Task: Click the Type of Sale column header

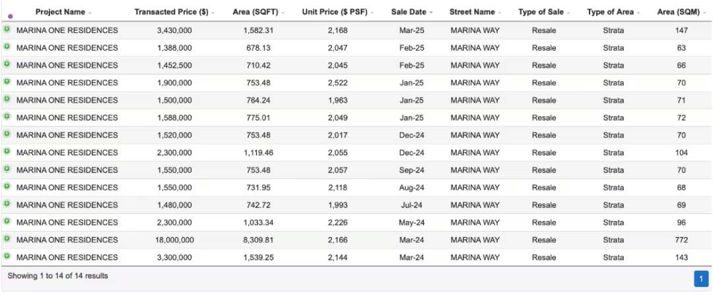Action: [541, 12]
